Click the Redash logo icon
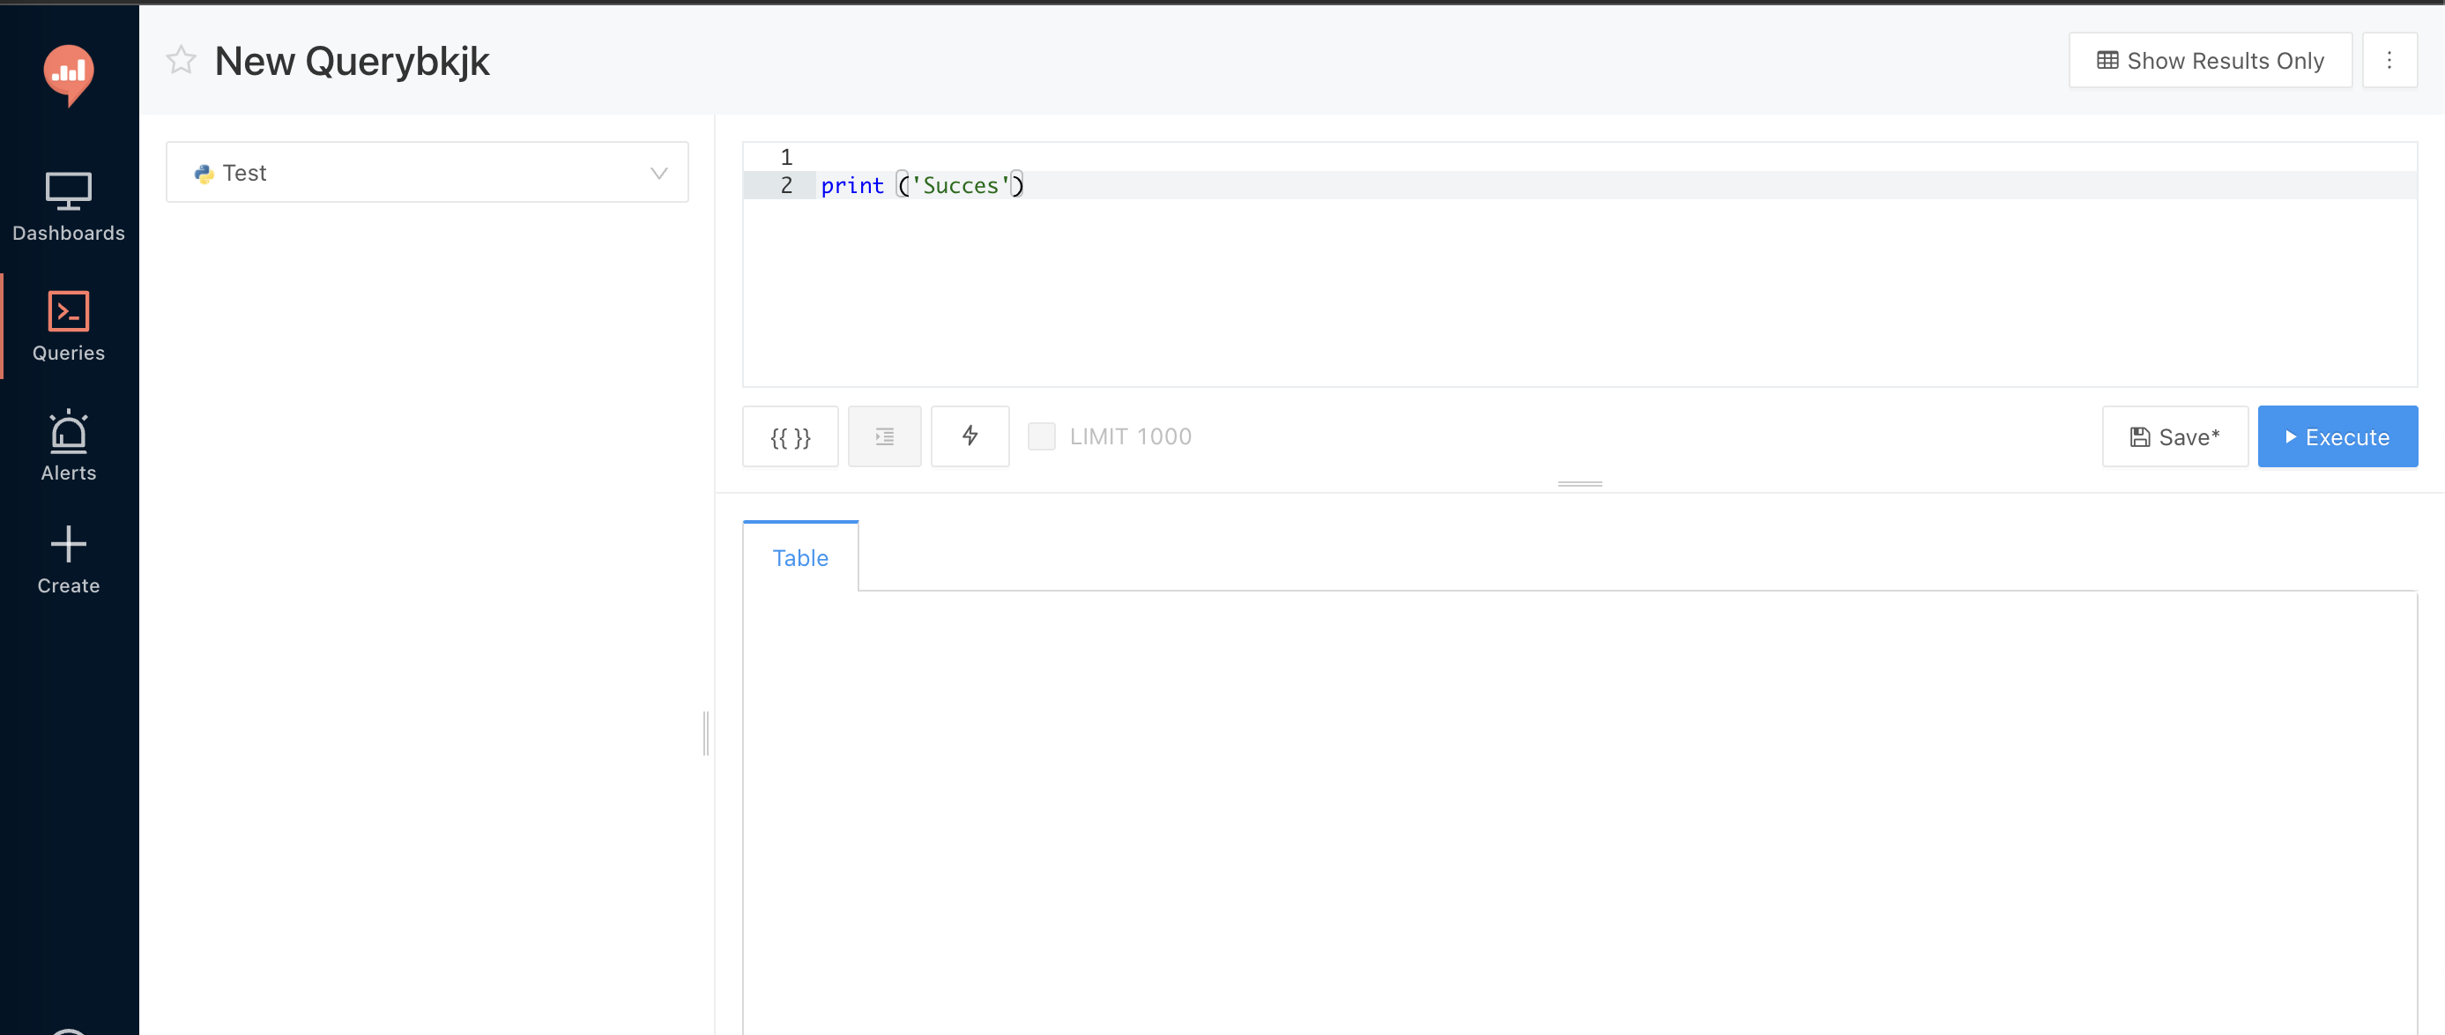The image size is (2445, 1035). coord(69,74)
